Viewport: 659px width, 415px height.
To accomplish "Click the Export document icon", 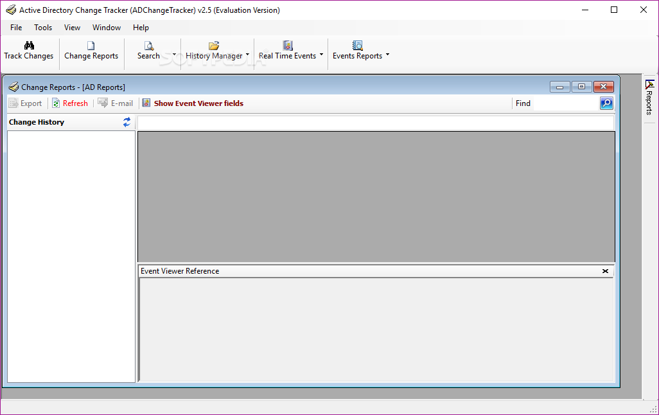I will point(13,103).
